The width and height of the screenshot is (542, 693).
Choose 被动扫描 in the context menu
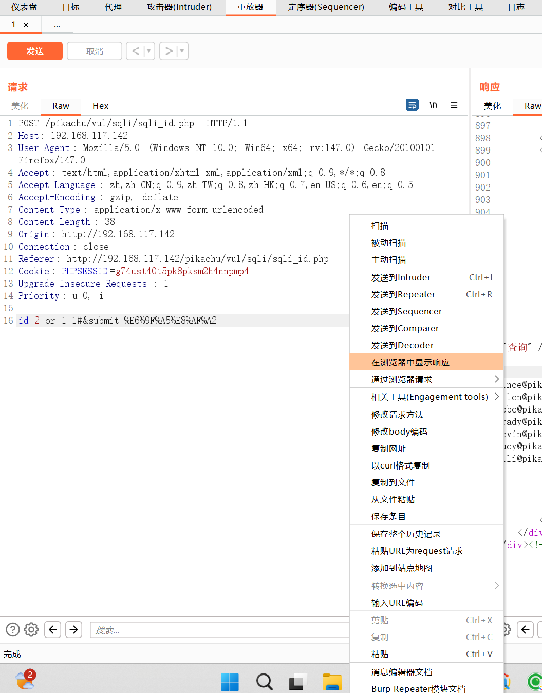[x=426, y=242]
